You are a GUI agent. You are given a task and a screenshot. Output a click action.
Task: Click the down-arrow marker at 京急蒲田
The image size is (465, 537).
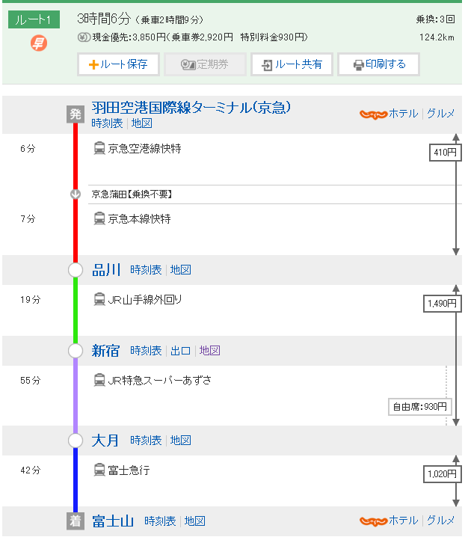pyautogui.click(x=76, y=194)
